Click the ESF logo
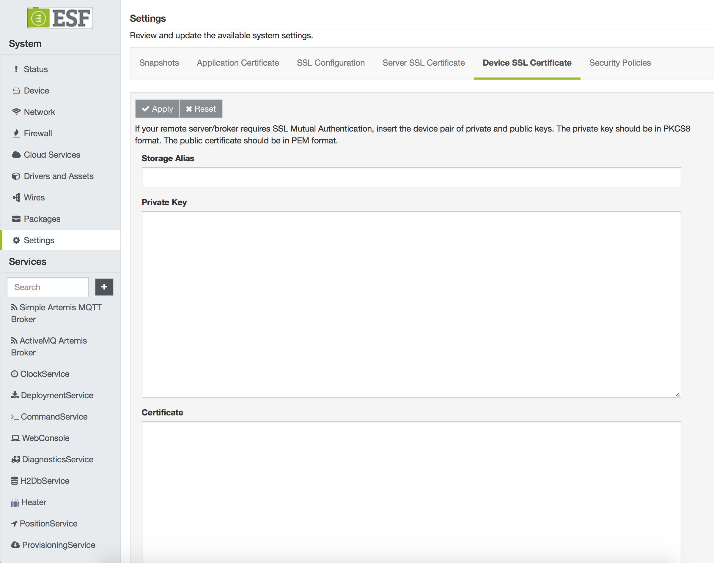Screen dimensions: 714x563 pos(60,18)
